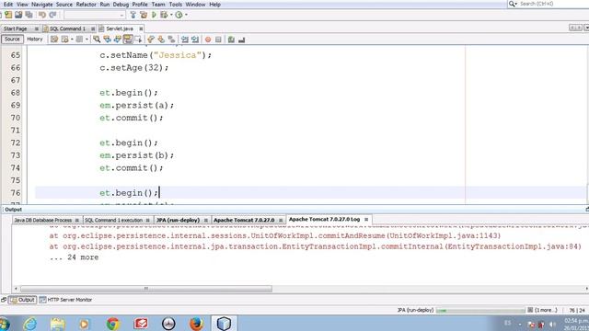The image size is (589, 331).
Task: Open Internet Explorer from the taskbar
Action: click(x=30, y=324)
